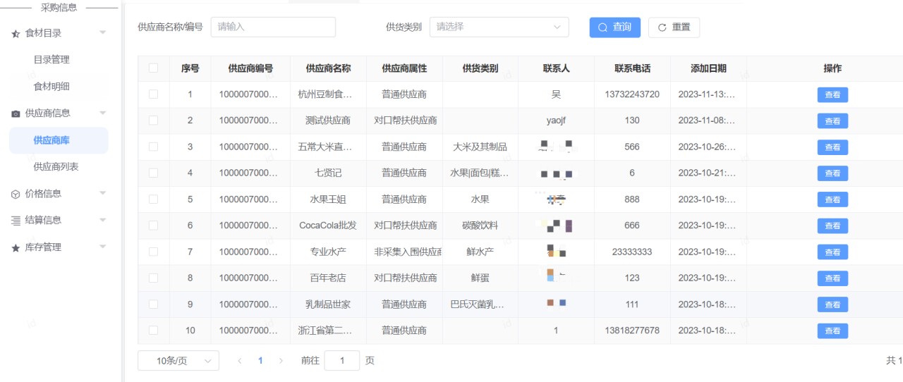The image size is (903, 382).
Task: Expand the 结算信息 menu arrow
Action: coord(102,221)
